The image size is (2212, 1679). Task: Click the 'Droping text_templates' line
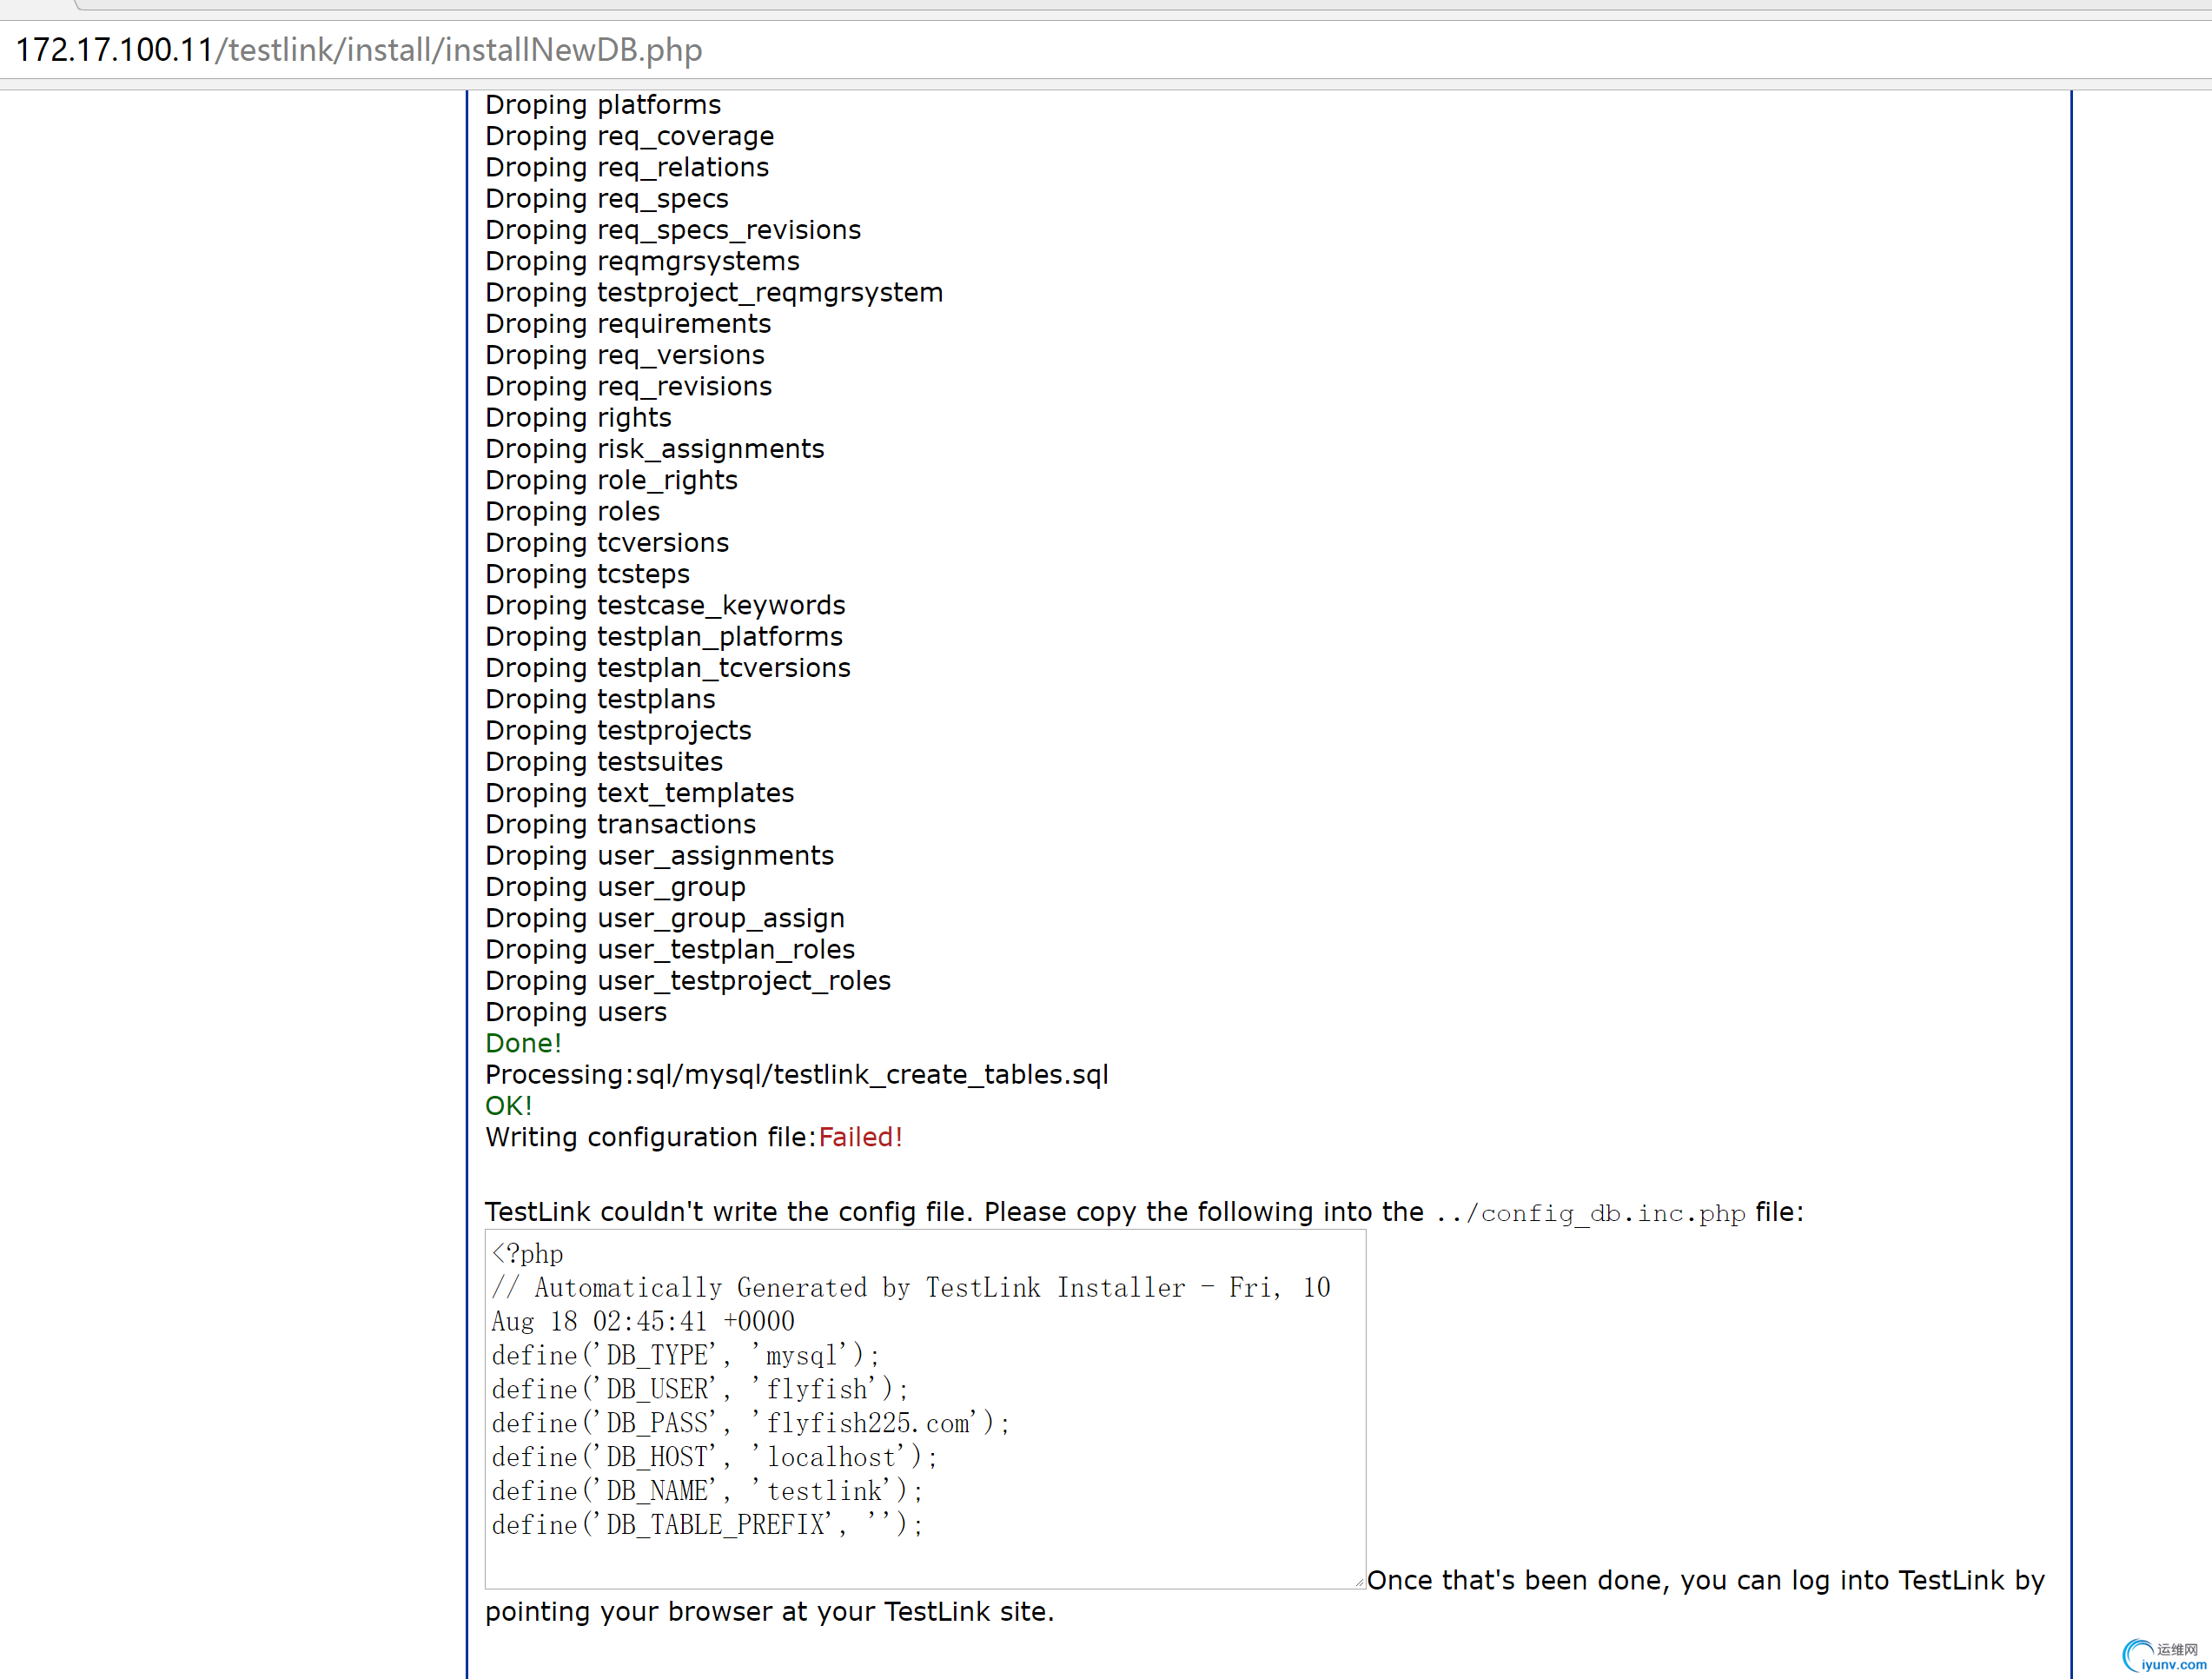tap(640, 793)
